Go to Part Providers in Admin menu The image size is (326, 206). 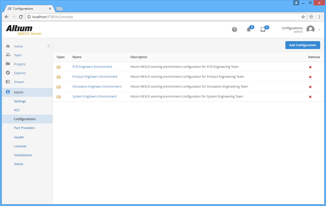click(24, 128)
